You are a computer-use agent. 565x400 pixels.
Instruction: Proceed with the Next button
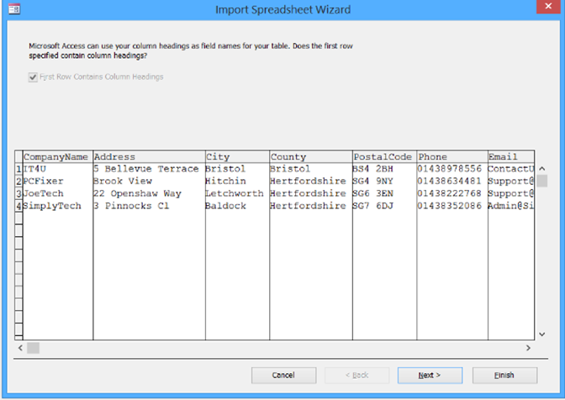[430, 375]
